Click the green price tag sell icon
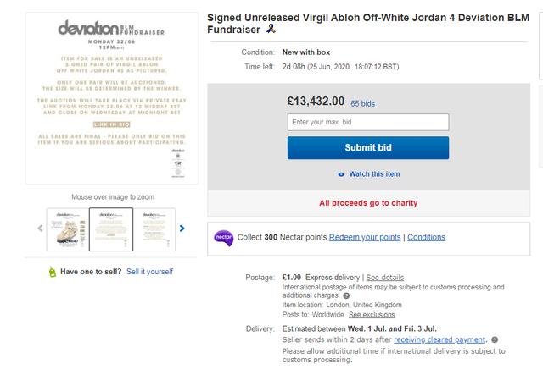The height and width of the screenshot is (369, 543). click(53, 272)
